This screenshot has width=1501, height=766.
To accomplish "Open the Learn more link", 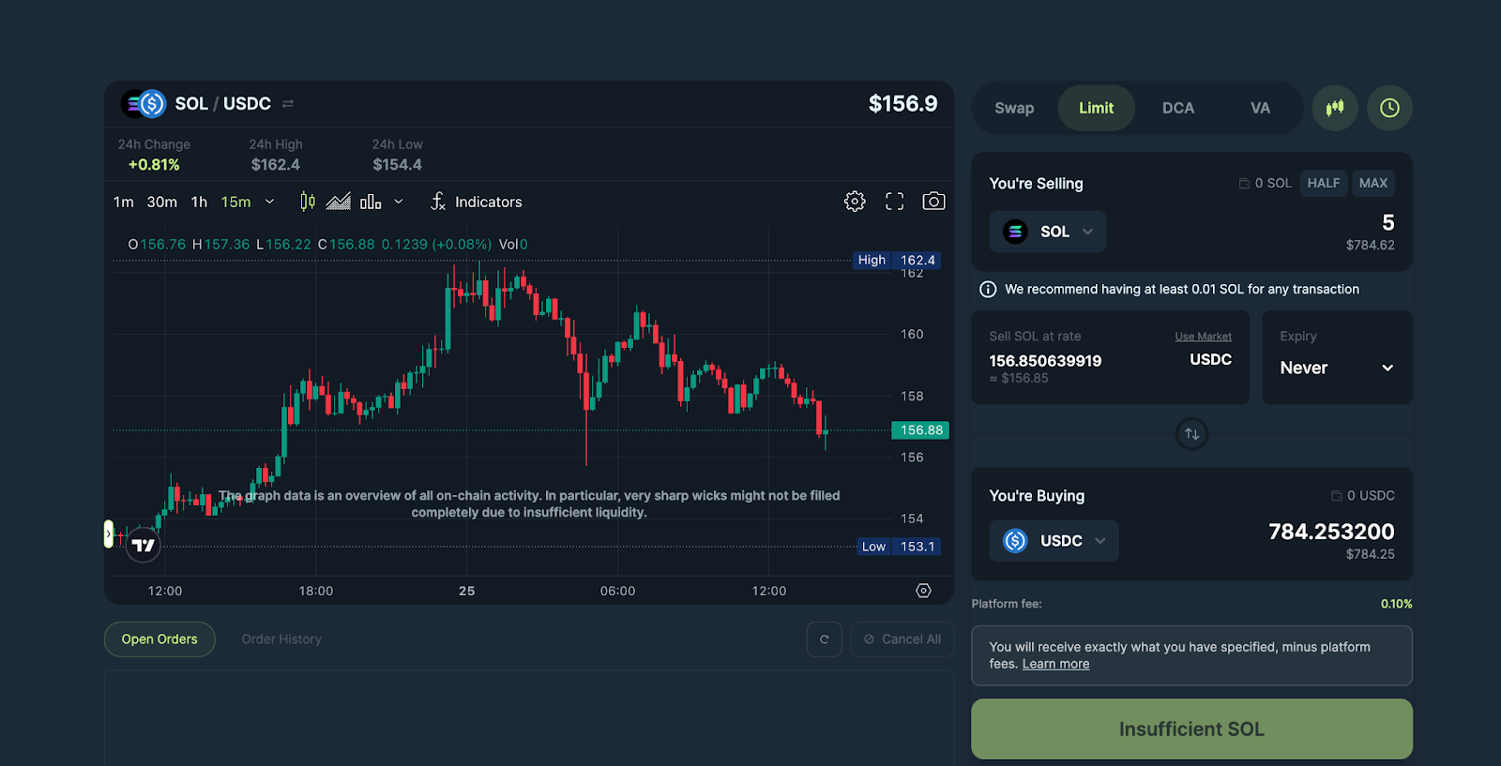I will 1055,664.
